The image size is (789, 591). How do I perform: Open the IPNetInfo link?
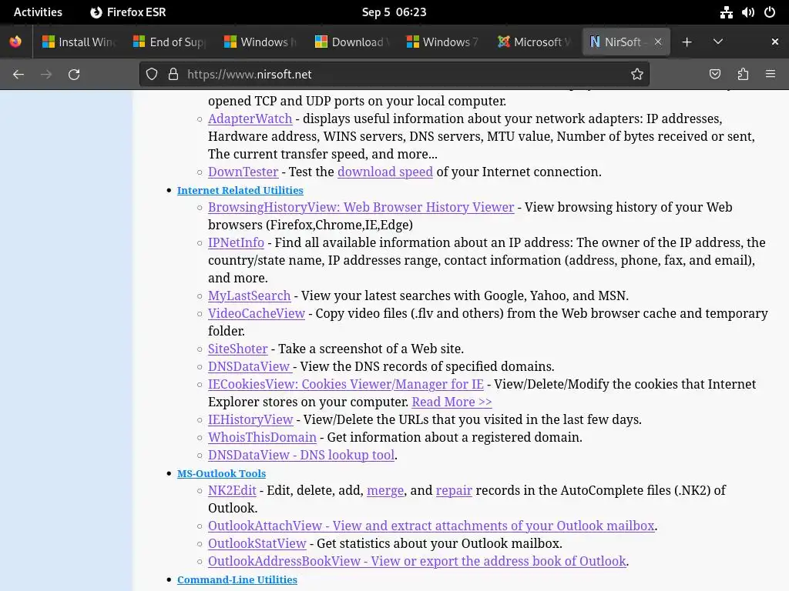[x=236, y=242]
